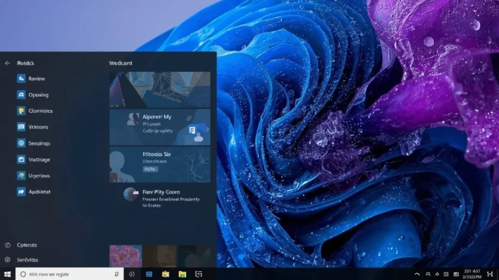The height and width of the screenshot is (280, 499).
Task: Click the microphone icon in search box
Action: (x=116, y=274)
